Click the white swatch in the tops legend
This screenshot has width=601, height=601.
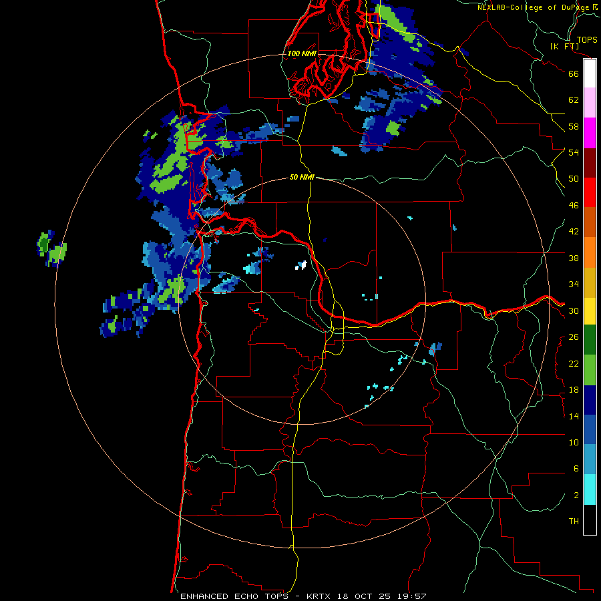pyautogui.click(x=590, y=73)
